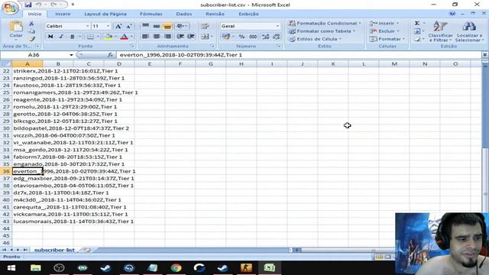This screenshot has width=489, height=275.
Task: Open the borders dropdown in the Fonte group
Action: tap(98, 37)
